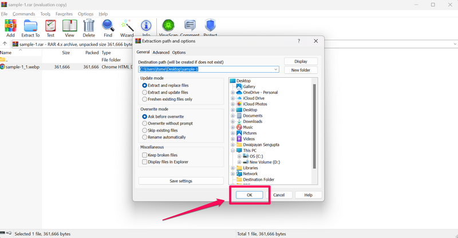The width and height of the screenshot is (458, 238).
Task: Select iCloud Photos in folder tree
Action: [255, 104]
